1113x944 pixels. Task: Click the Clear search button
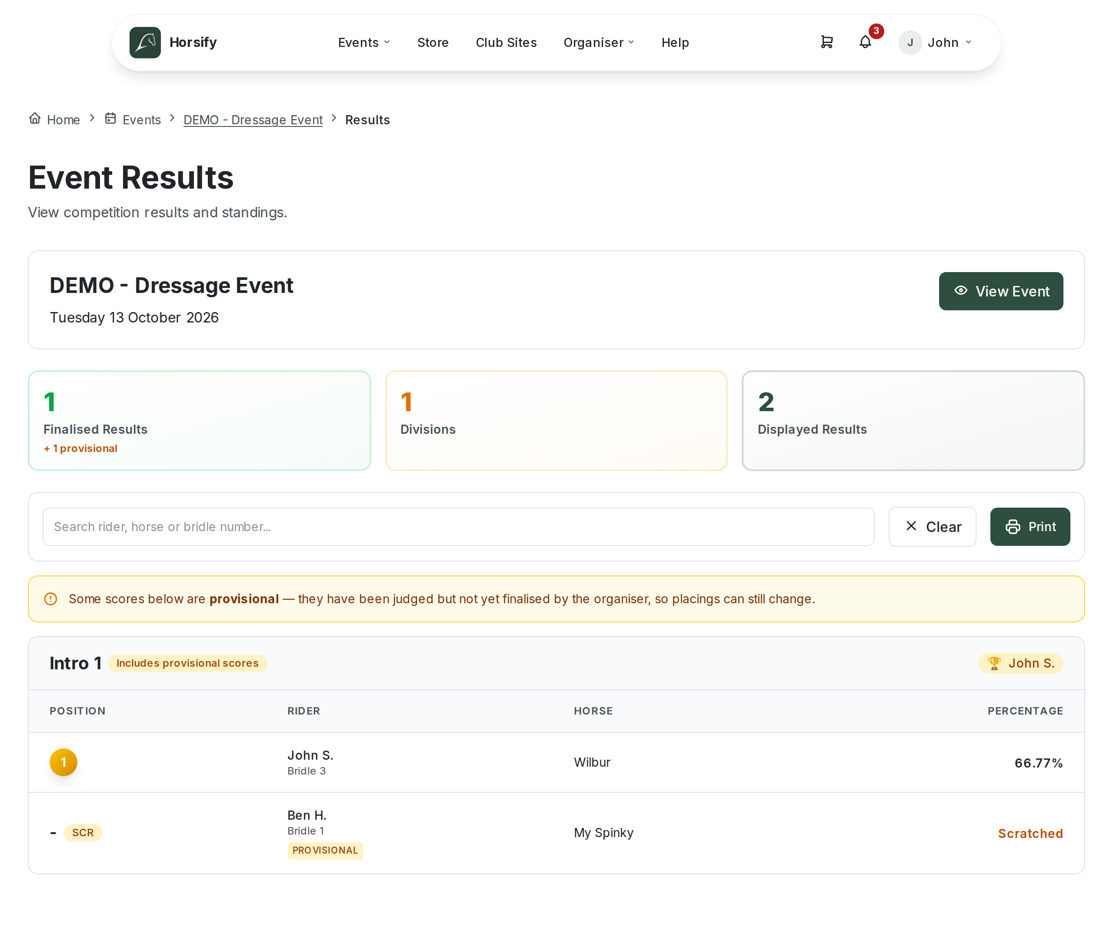coord(933,527)
